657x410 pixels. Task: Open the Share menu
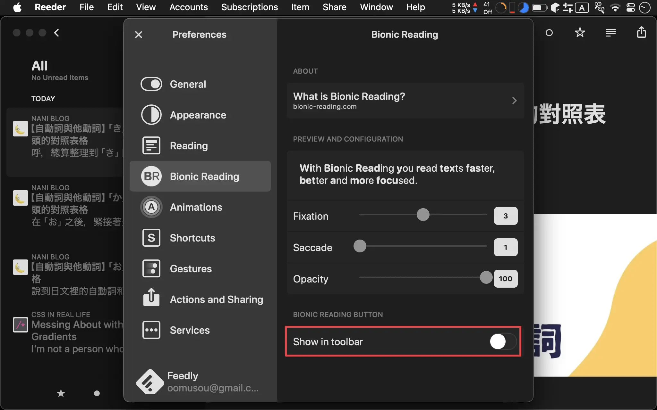(x=335, y=7)
